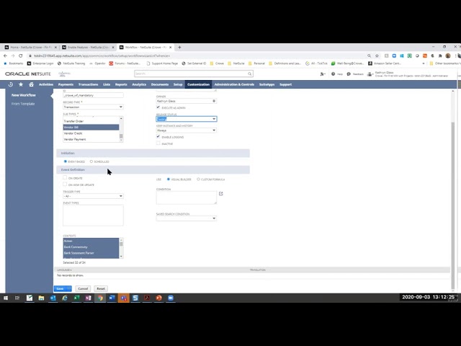Open Internet Explorer from the taskbar
461x346 pixels.
click(65, 298)
